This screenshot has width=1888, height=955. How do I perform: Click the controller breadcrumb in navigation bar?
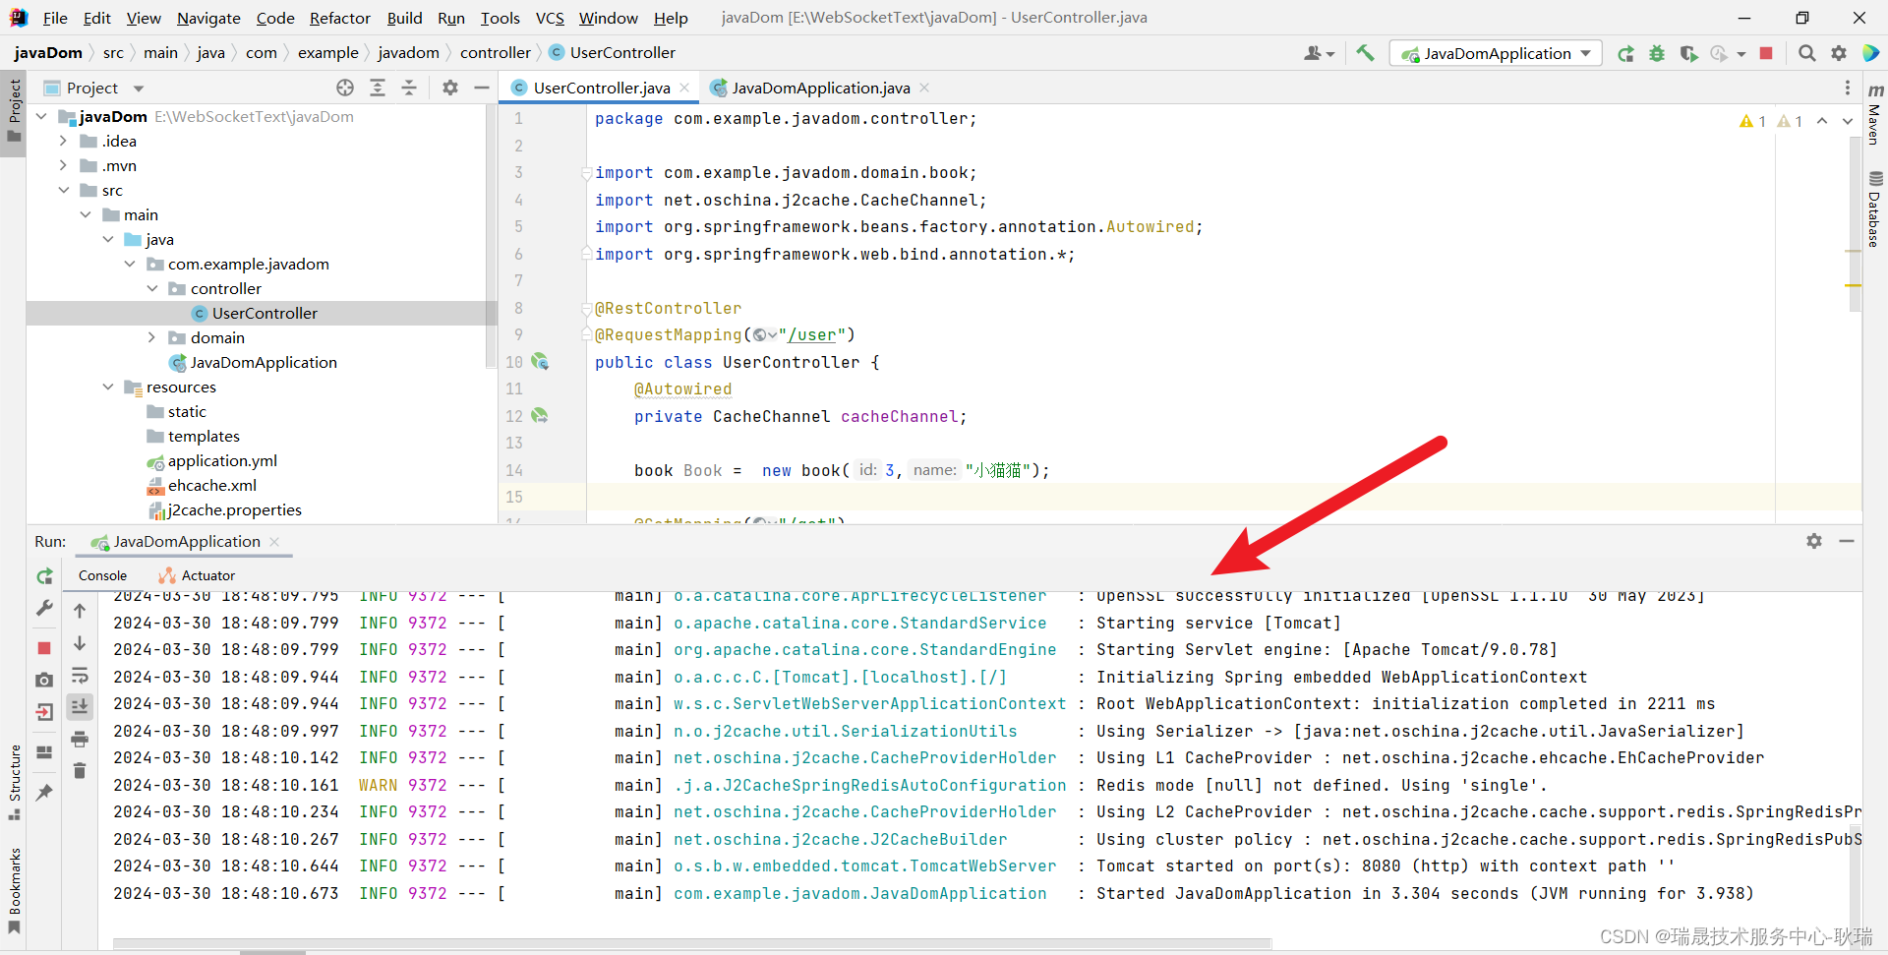pyautogui.click(x=495, y=53)
